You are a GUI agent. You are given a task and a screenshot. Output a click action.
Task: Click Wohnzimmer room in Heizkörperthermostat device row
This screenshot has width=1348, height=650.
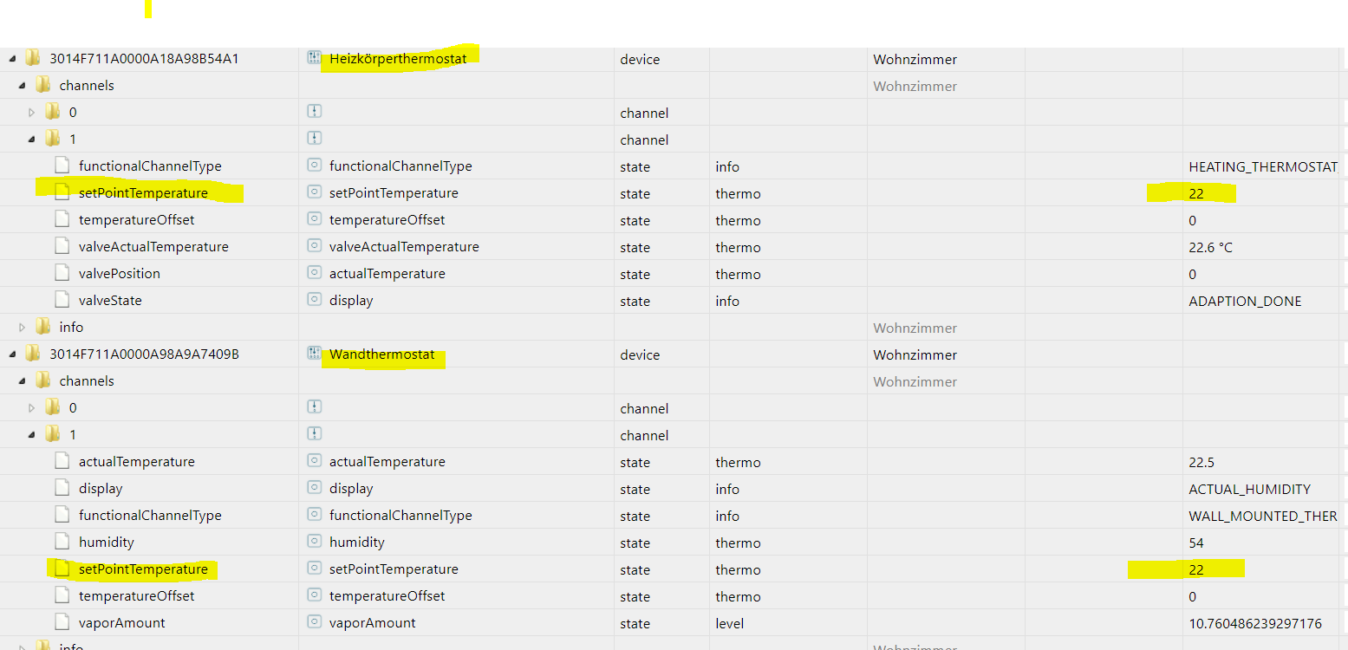915,59
